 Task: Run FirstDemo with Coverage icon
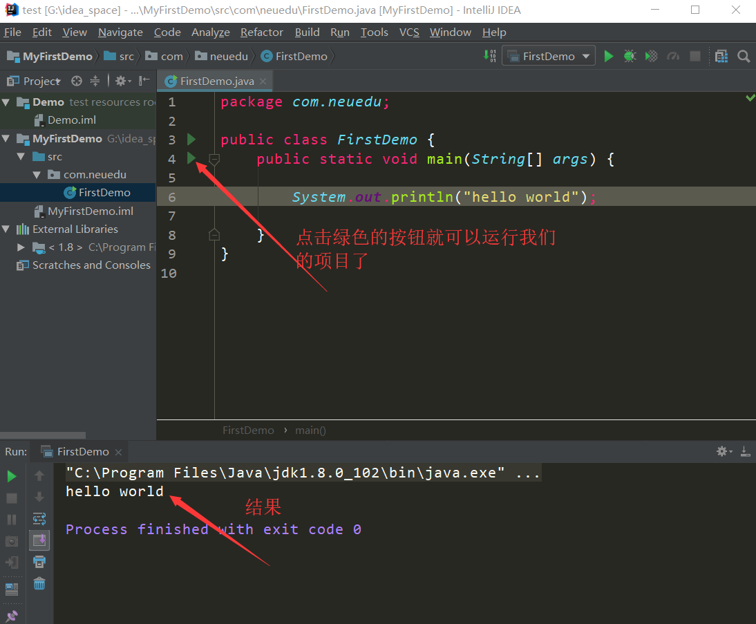(651, 56)
